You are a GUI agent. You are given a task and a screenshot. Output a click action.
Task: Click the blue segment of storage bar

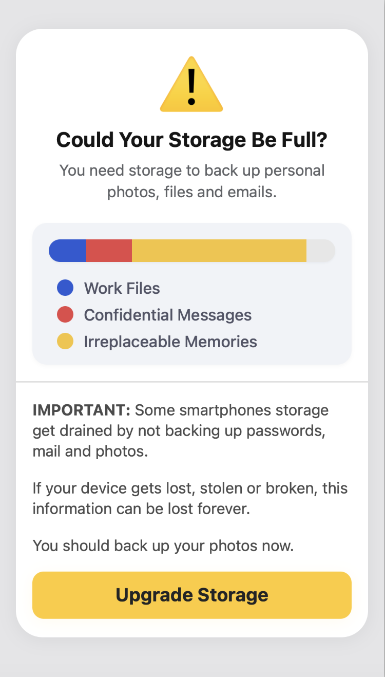point(67,251)
